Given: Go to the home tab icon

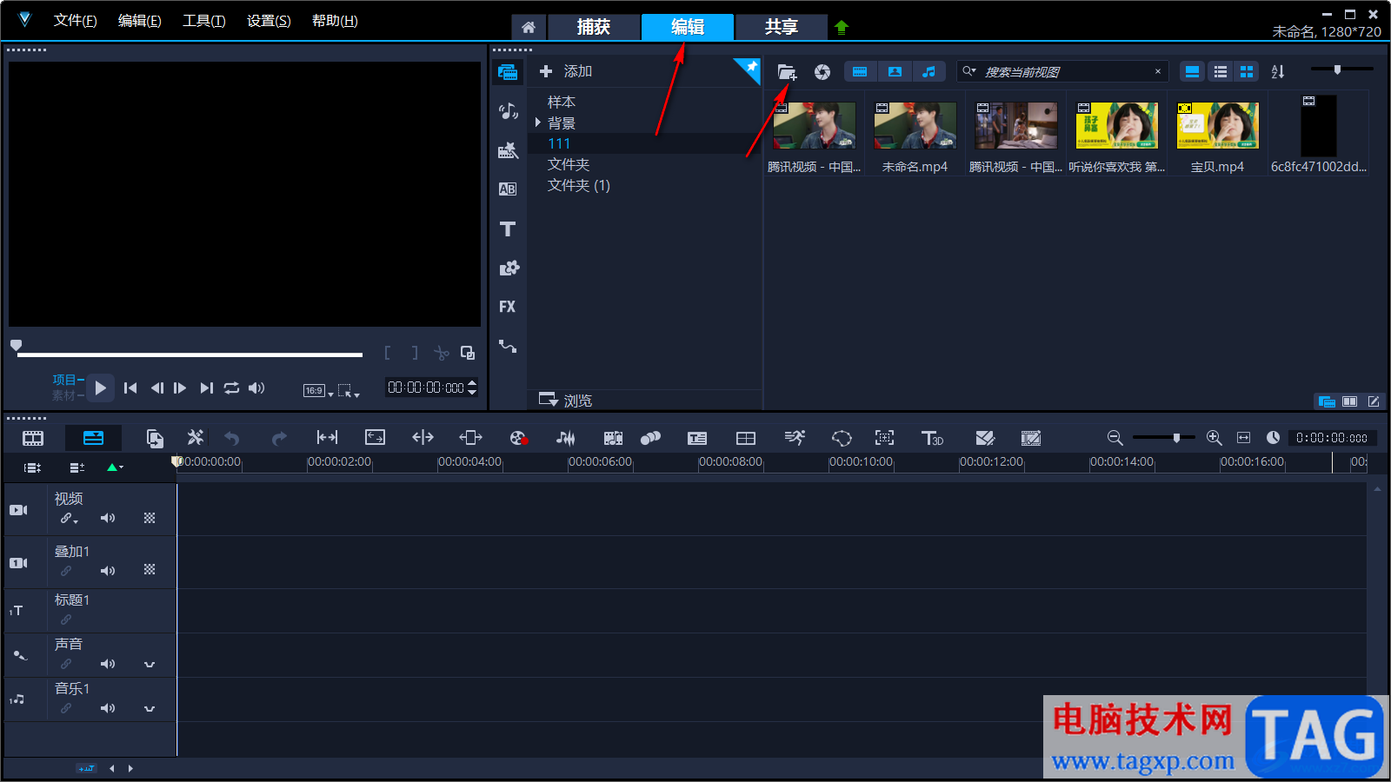Looking at the screenshot, I should click(x=529, y=27).
